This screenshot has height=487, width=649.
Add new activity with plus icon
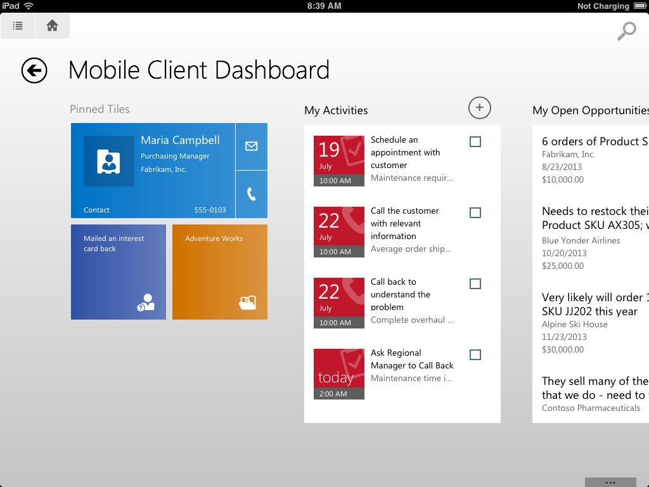(x=479, y=108)
